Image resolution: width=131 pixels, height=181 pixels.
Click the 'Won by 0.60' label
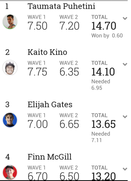[107, 36]
